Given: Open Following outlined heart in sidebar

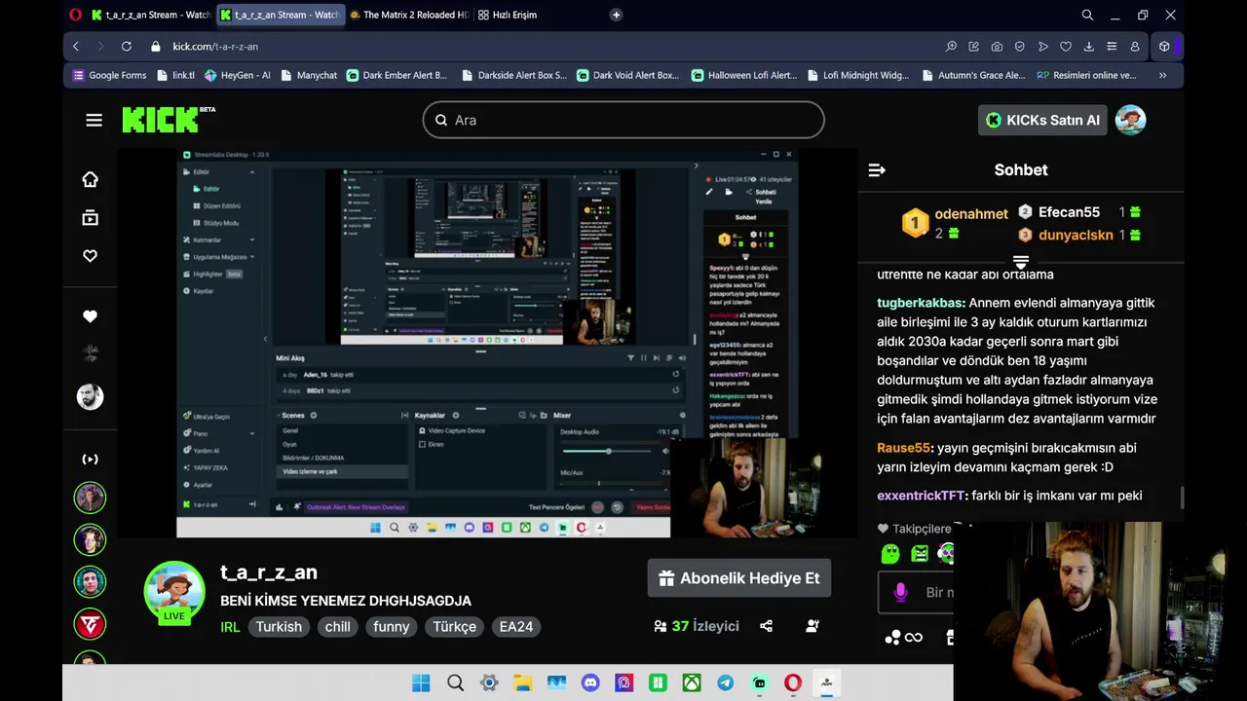Looking at the screenshot, I should (x=90, y=256).
